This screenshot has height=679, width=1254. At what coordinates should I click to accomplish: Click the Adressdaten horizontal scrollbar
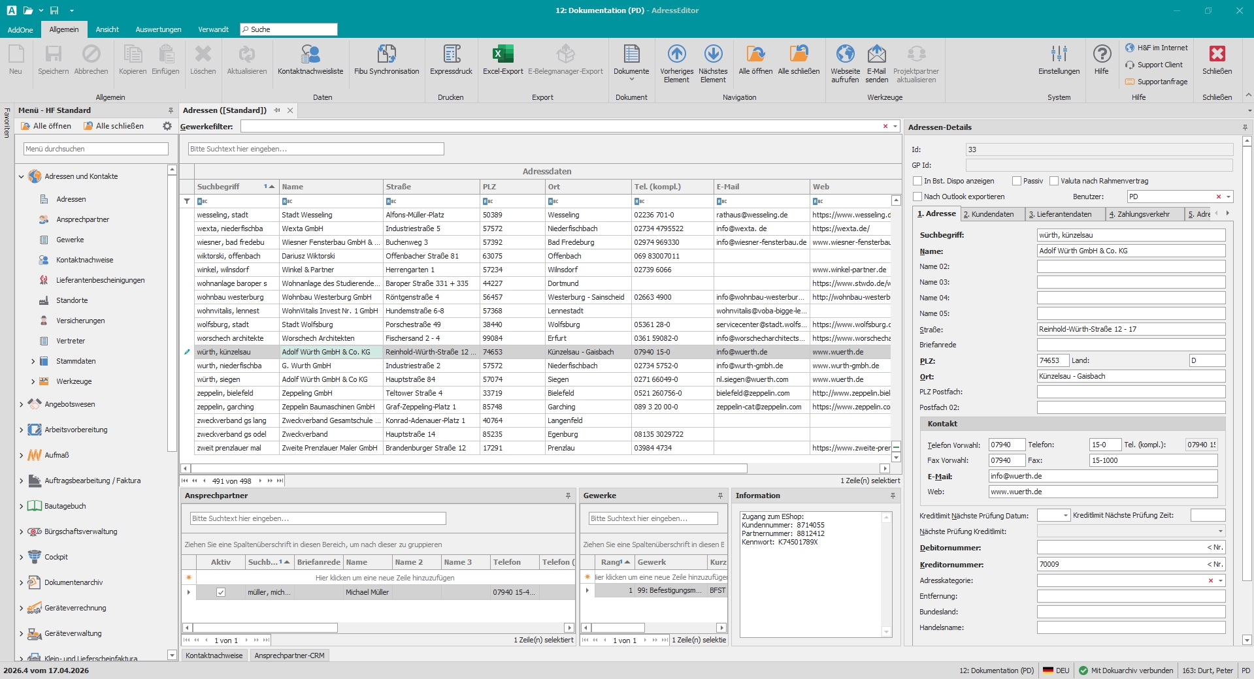pyautogui.click(x=469, y=468)
